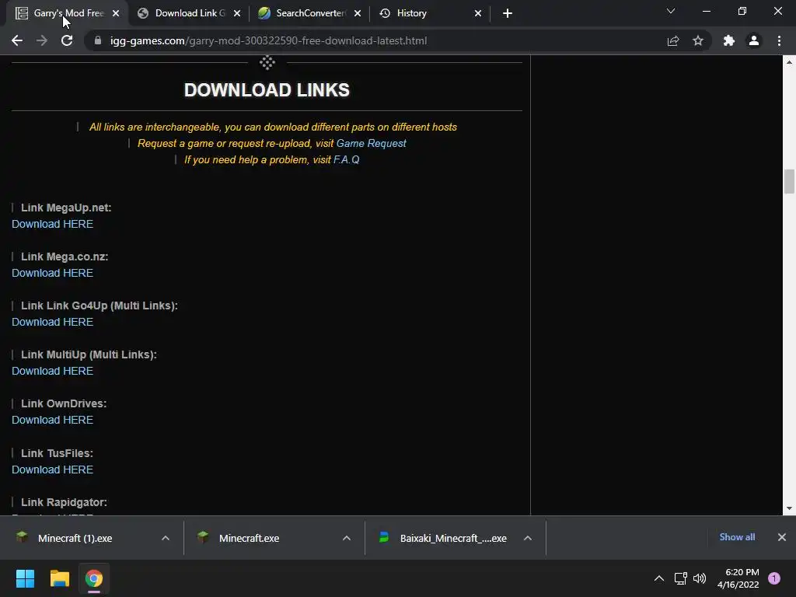This screenshot has width=796, height=597.
Task: Click Download HERE under Go4Up
Action: click(x=52, y=322)
